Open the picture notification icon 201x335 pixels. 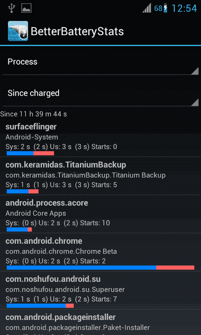(26, 8)
